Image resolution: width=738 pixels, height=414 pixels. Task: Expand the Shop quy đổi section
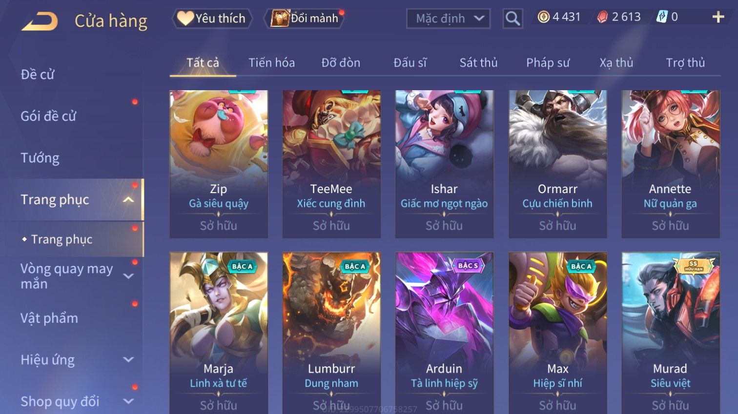click(128, 401)
